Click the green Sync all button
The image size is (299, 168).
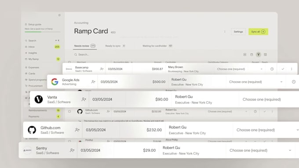coord(258,32)
